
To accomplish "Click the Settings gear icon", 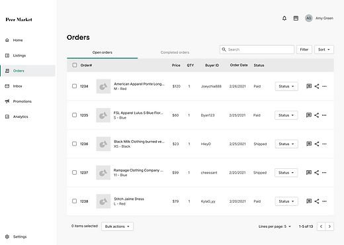I will [7, 236].
